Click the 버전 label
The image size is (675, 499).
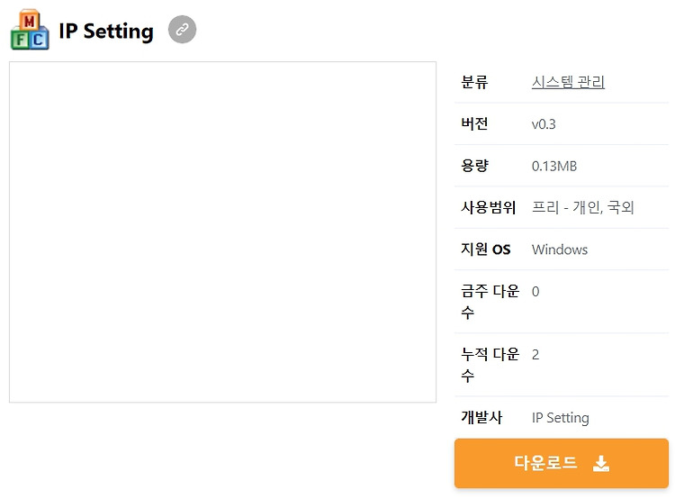474,123
